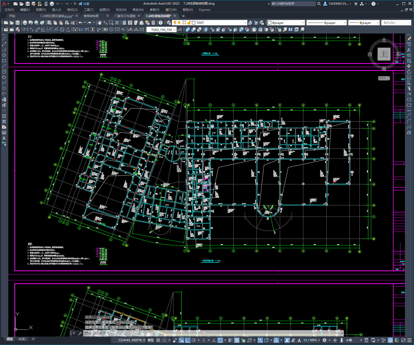Screen dimensions: 414x345
Task: Open the Express menu
Action: [x=205, y=10]
